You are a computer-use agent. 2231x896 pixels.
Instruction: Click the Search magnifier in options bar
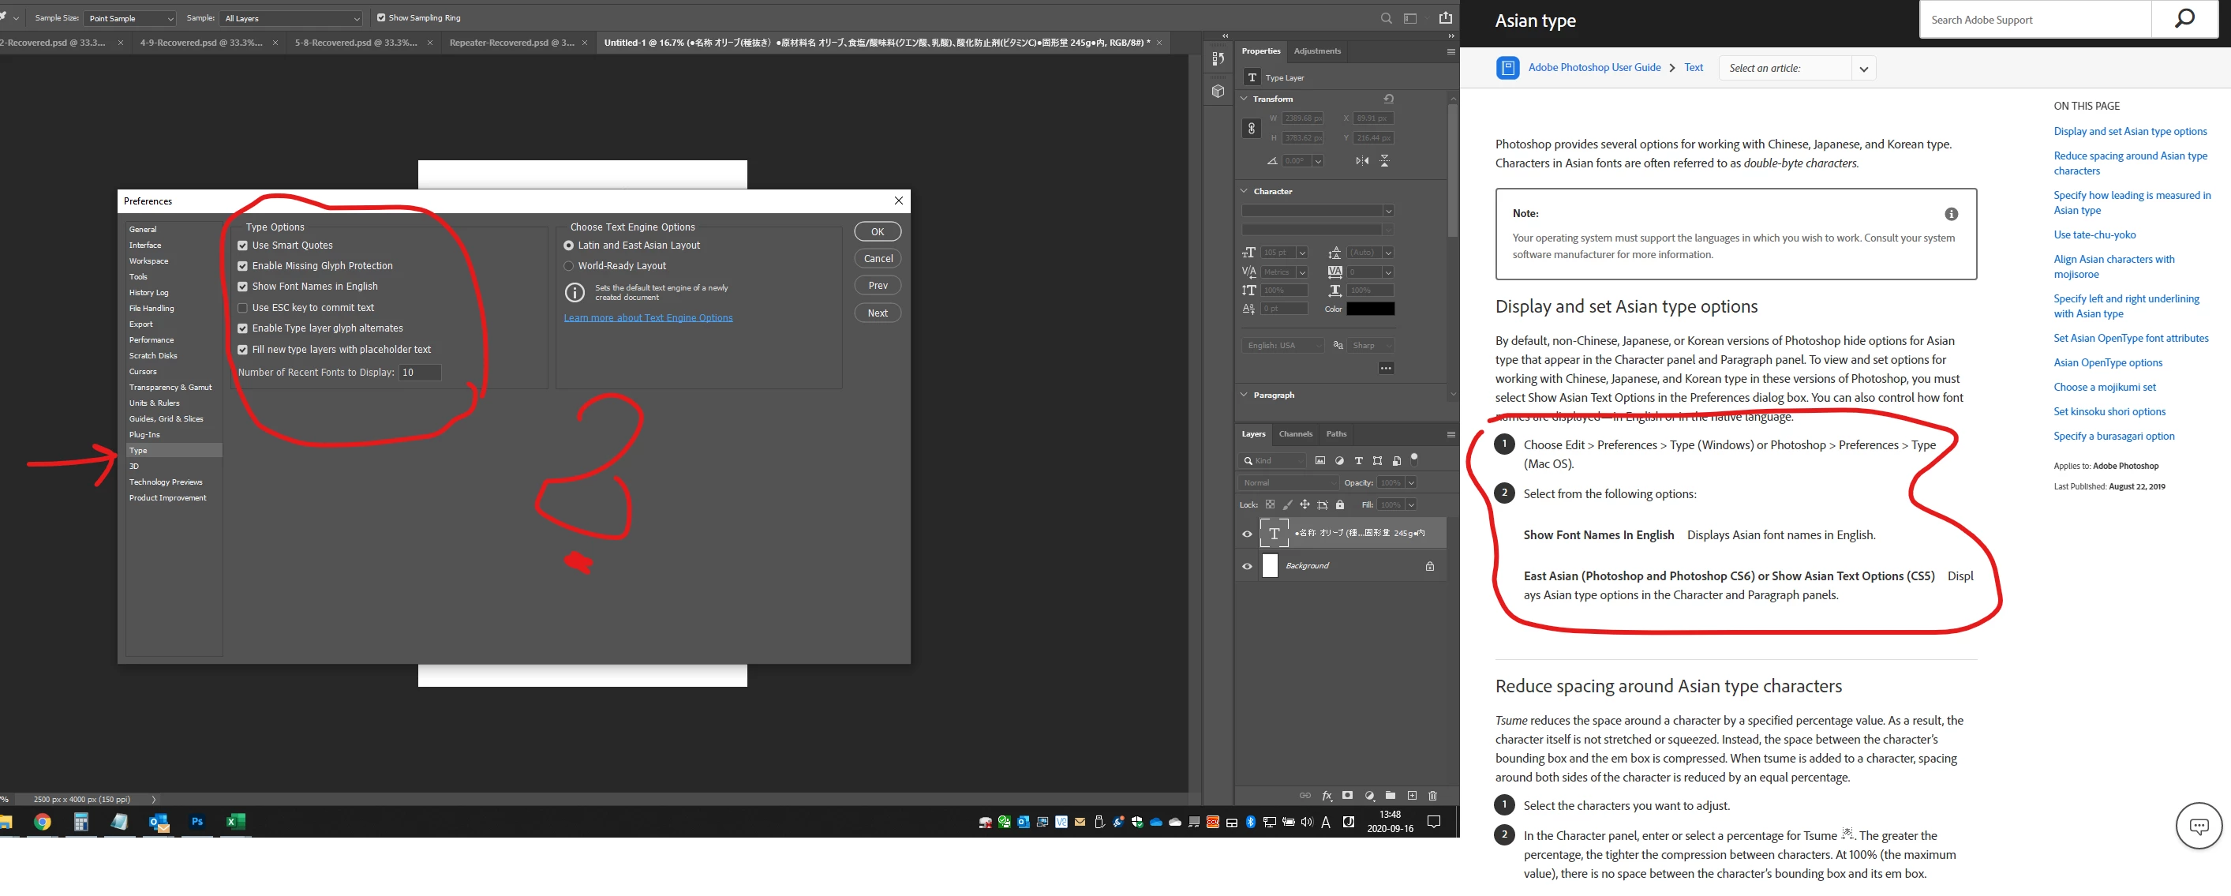click(x=1386, y=18)
